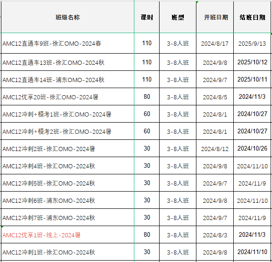Click start date 2024/8/17 cell
The image size is (272, 262).
[x=215, y=43]
